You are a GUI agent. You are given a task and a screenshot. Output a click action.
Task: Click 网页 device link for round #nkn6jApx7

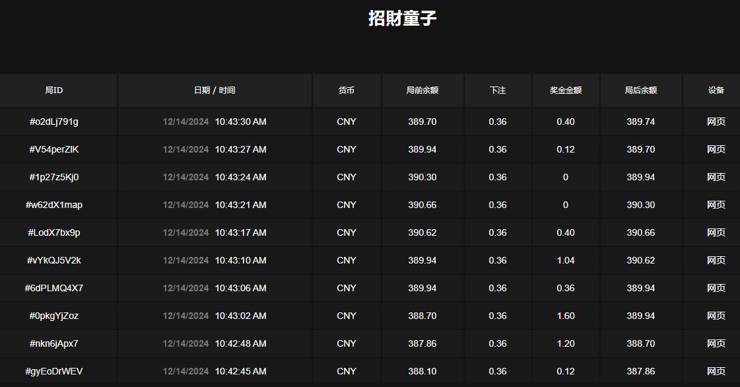pyautogui.click(x=715, y=343)
